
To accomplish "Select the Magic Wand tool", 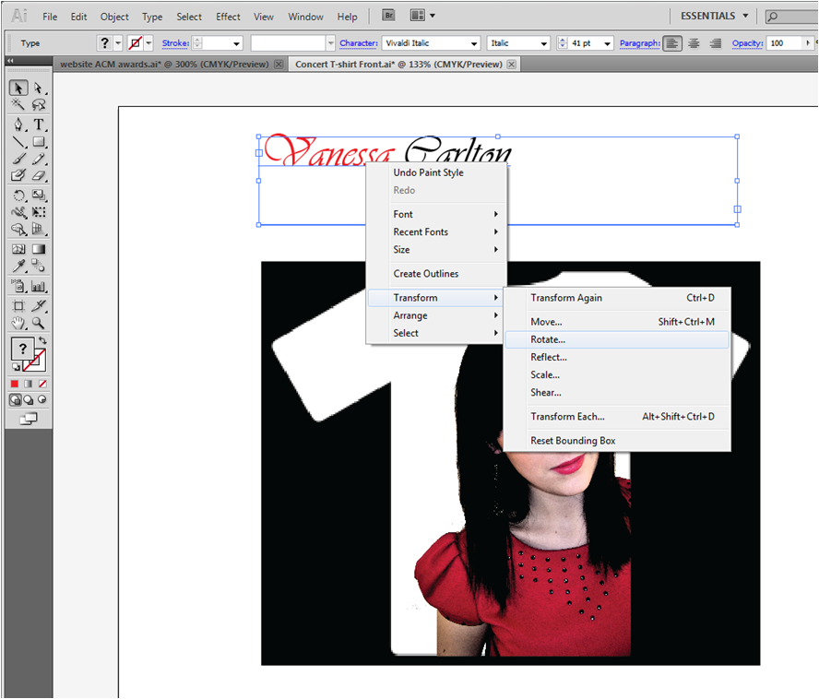I will tap(18, 104).
